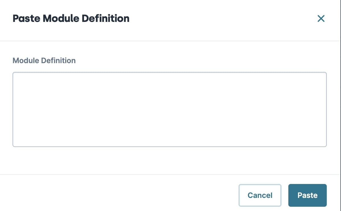Choose Cancel in the dialog footer
Image resolution: width=341 pixels, height=211 pixels.
coord(260,195)
